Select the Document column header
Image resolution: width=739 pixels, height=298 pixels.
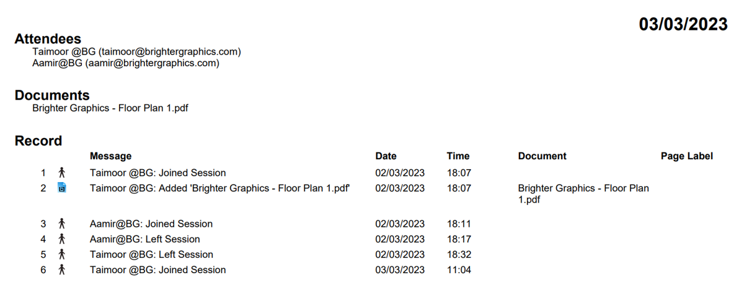pyautogui.click(x=542, y=156)
